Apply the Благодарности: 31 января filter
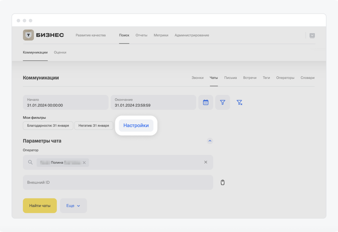338x232 pixels. pyautogui.click(x=48, y=125)
